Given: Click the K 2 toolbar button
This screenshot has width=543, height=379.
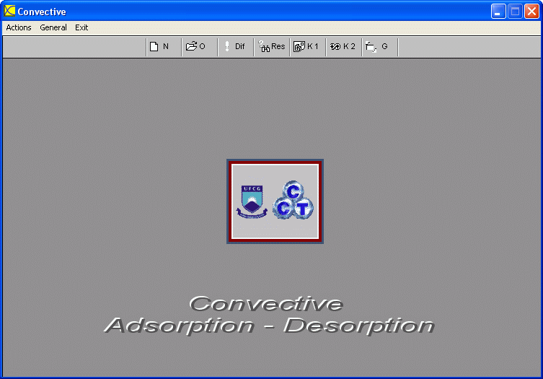Looking at the screenshot, I should point(344,46).
